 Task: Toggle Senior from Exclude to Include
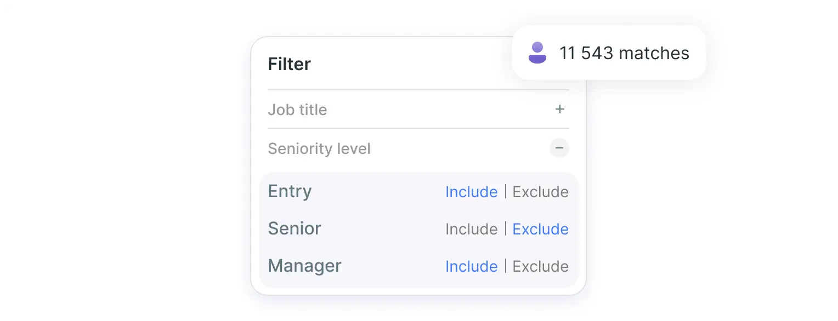click(x=472, y=229)
